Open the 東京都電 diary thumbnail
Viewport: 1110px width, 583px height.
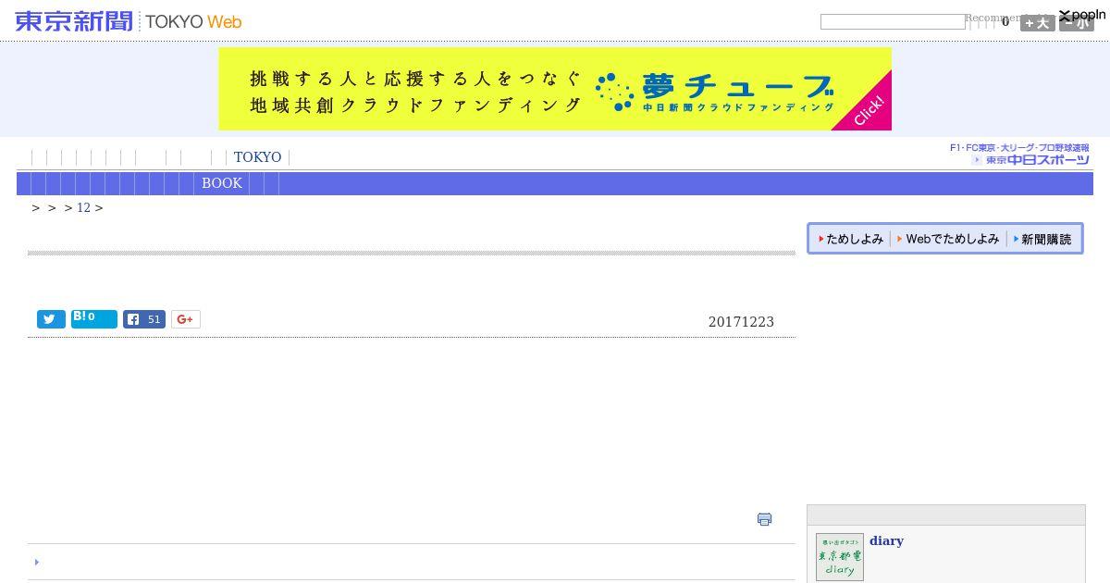click(840, 557)
